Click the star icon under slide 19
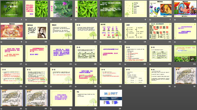197x110 pixels. coord(51,64)
